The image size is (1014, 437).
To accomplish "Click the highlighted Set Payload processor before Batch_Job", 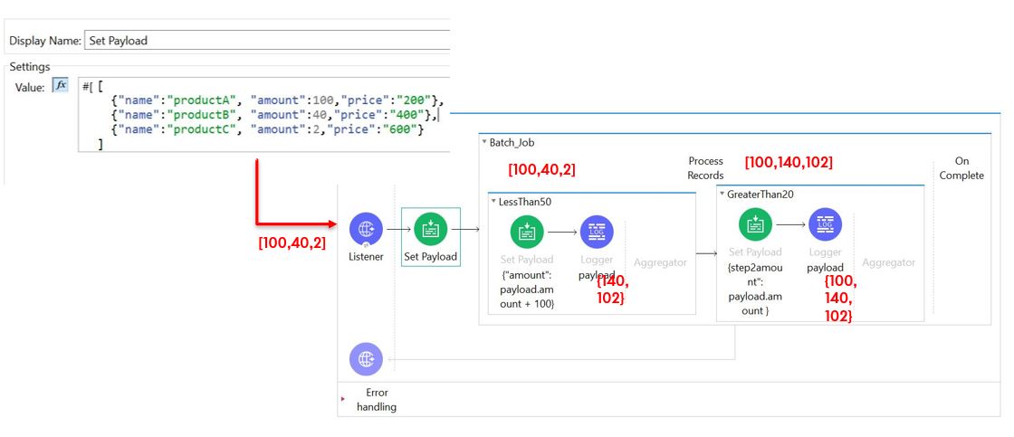I will 431,230.
